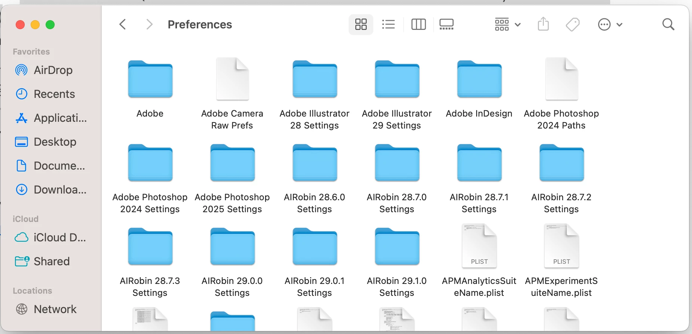Image resolution: width=692 pixels, height=334 pixels.
Task: Go back with the left chevron
Action: (123, 25)
